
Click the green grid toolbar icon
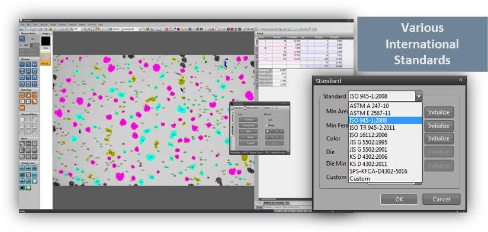tap(144, 29)
